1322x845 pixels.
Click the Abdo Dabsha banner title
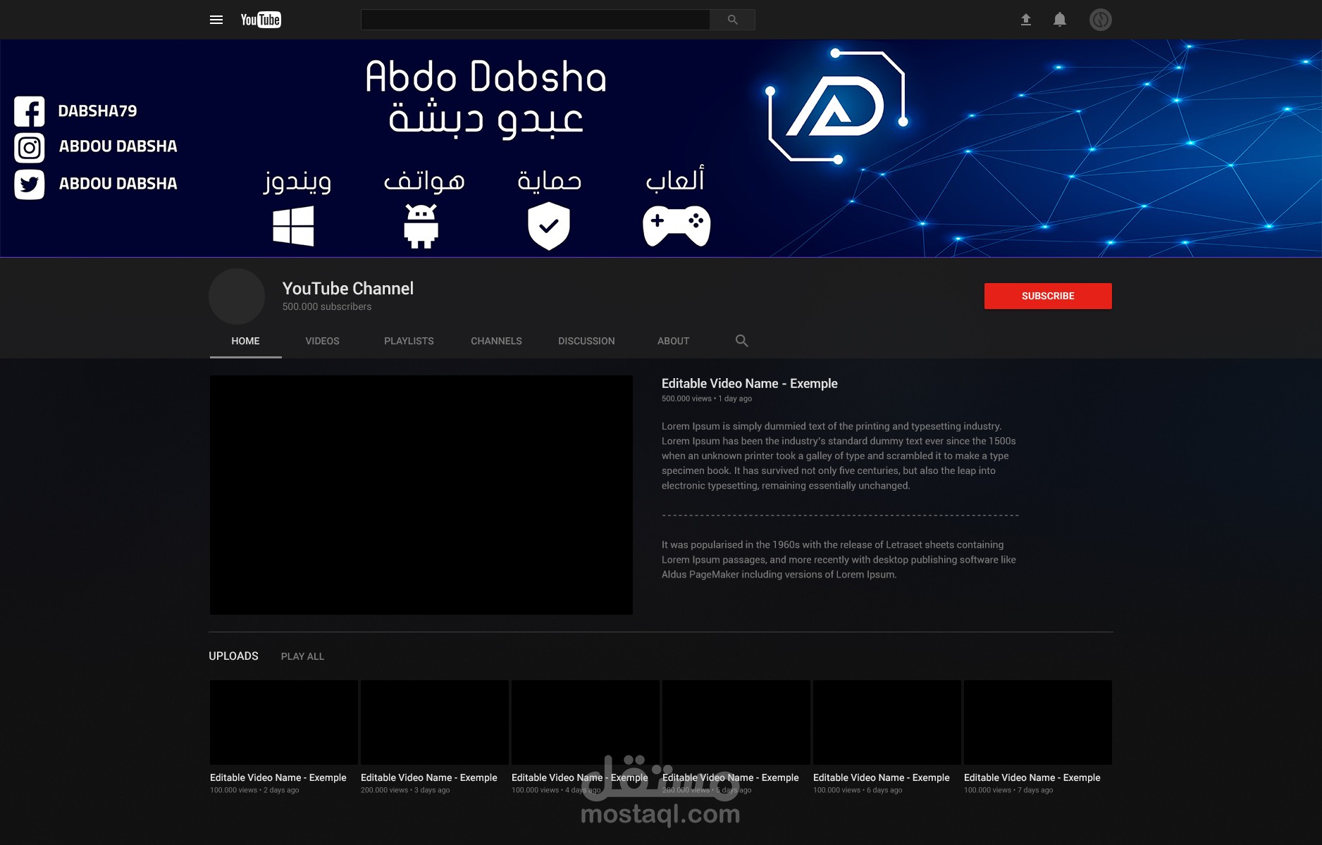486,77
